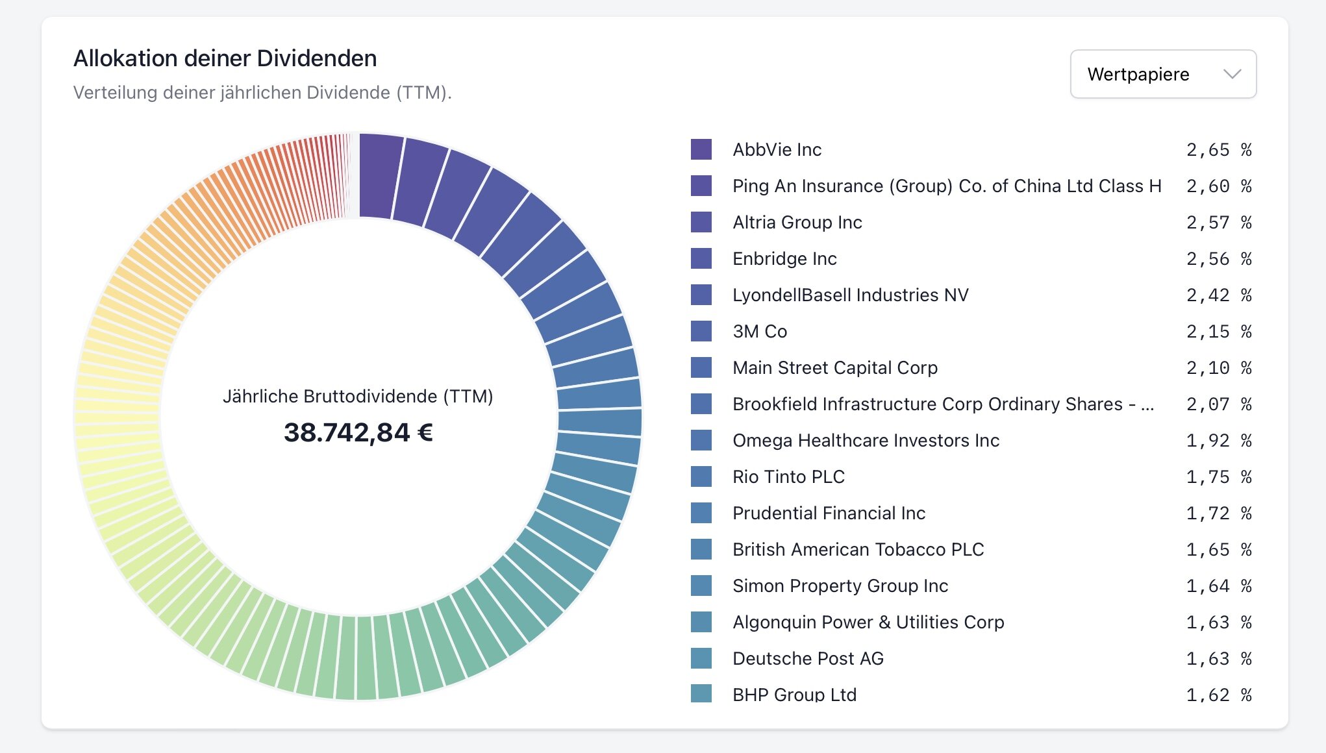Select Omega Healthcare Investors Inc entry

click(866, 440)
